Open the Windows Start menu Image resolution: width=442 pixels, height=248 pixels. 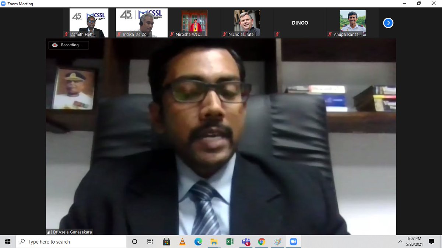click(x=8, y=242)
